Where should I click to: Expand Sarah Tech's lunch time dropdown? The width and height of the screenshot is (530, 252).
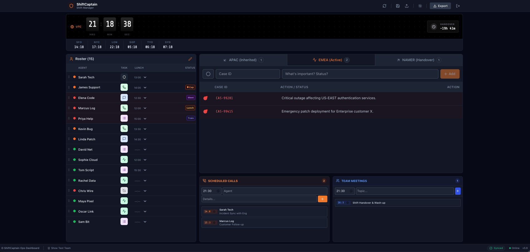click(145, 77)
